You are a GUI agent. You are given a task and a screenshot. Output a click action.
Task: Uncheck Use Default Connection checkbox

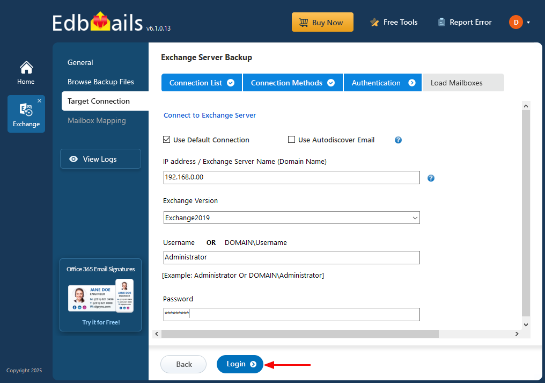coord(166,140)
